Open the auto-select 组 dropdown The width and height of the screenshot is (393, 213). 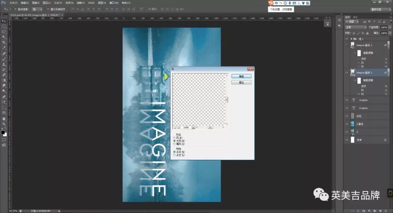click(37, 9)
